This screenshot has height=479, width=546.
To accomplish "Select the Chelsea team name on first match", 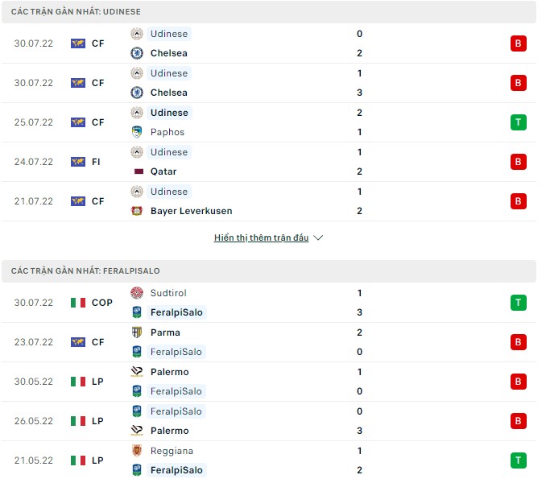I will (x=168, y=53).
